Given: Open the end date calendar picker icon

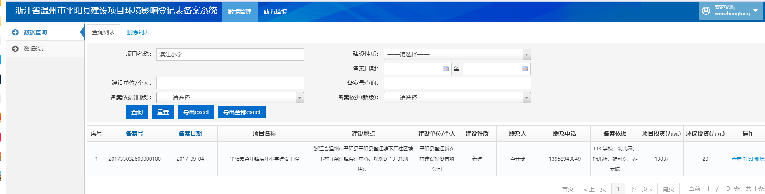Looking at the screenshot, I should 525,69.
